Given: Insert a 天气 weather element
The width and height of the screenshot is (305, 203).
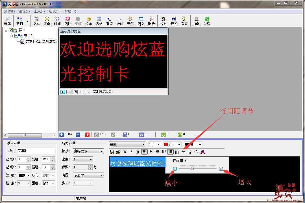Looking at the screenshot, I should click(x=130, y=21).
